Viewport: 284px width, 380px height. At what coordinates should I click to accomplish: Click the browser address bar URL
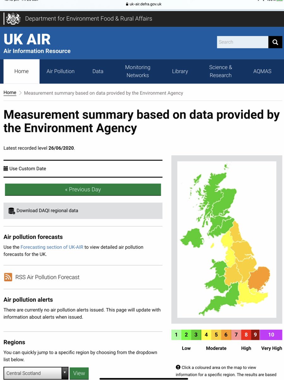tap(146, 4)
